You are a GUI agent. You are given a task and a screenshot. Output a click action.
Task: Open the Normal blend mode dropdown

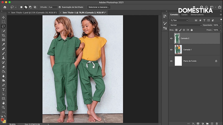pyautogui.click(x=185, y=25)
